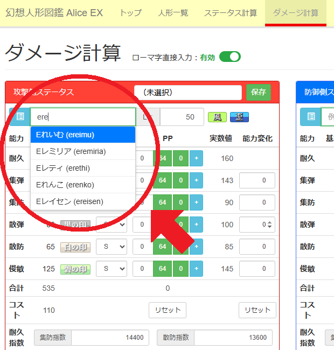Viewport: 334px width, 350px height.
Task: Set 俊敏 PP to 0 with green button
Action: (181, 269)
